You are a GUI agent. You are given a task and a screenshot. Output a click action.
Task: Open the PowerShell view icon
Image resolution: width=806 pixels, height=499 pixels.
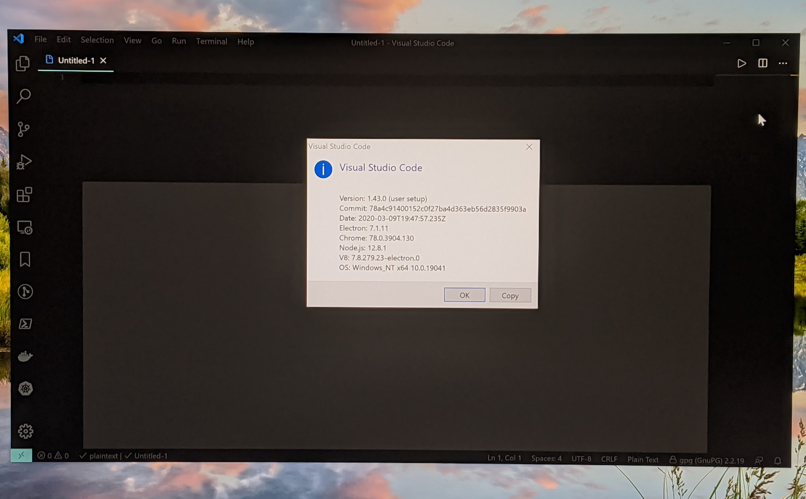pos(25,324)
